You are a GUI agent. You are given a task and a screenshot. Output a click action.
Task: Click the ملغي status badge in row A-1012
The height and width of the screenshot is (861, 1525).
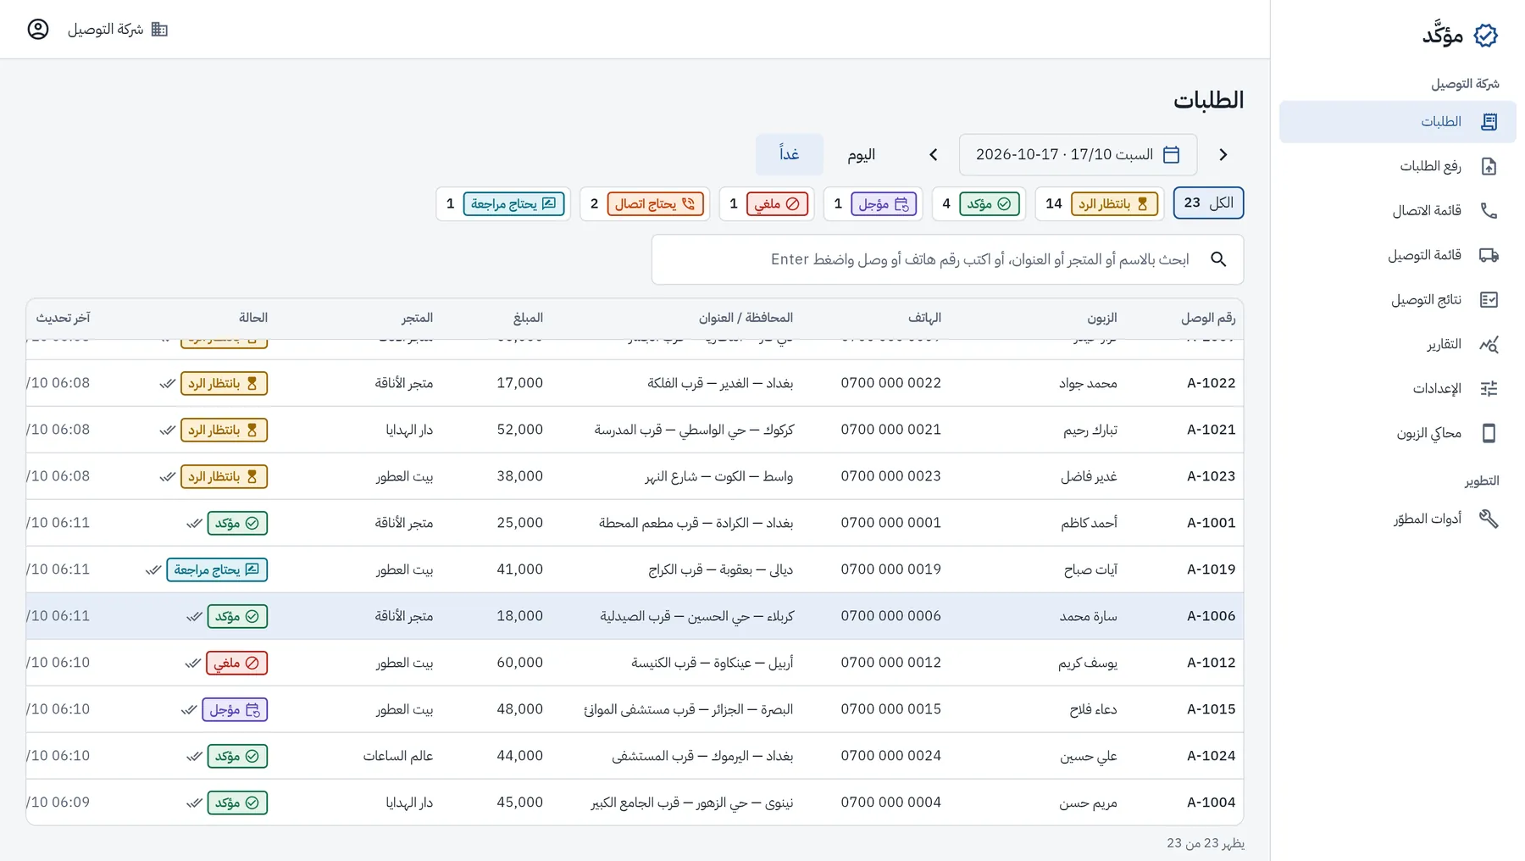(x=237, y=663)
